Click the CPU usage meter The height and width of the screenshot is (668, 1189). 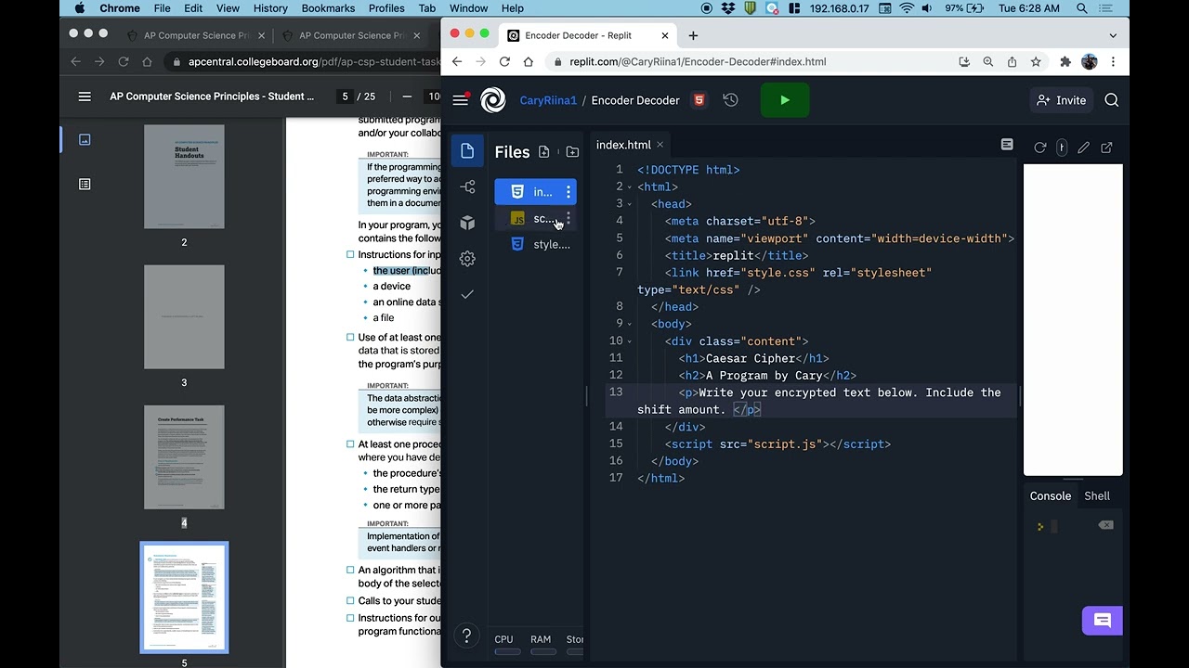click(507, 645)
